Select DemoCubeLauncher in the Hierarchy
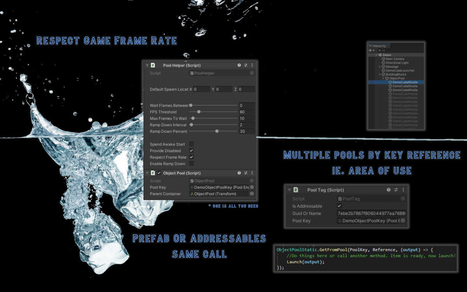This screenshot has width=467, height=292. [400, 70]
